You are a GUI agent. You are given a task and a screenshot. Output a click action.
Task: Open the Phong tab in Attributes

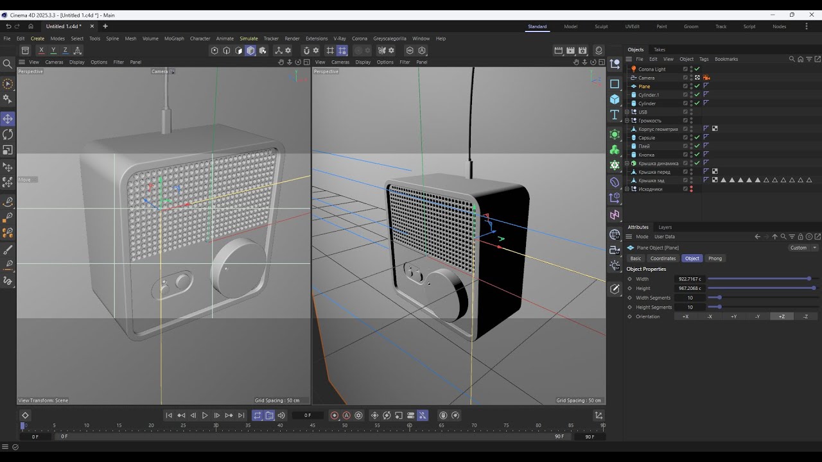[715, 259]
